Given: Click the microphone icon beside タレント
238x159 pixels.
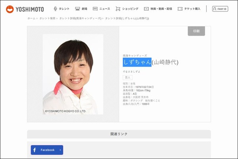Looking at the screenshot, I should pos(56,9).
